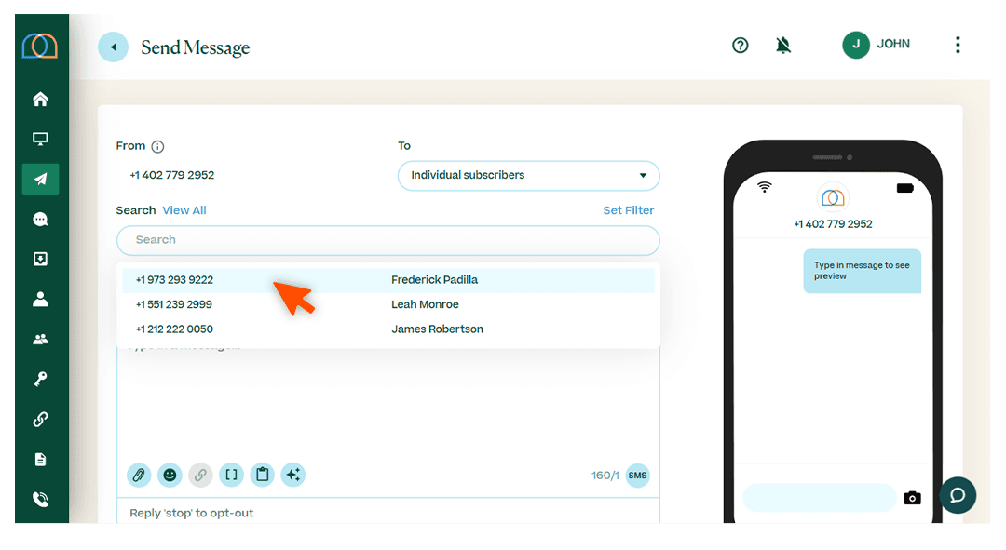
Task: Open the three-dot more options menu
Action: [x=958, y=45]
